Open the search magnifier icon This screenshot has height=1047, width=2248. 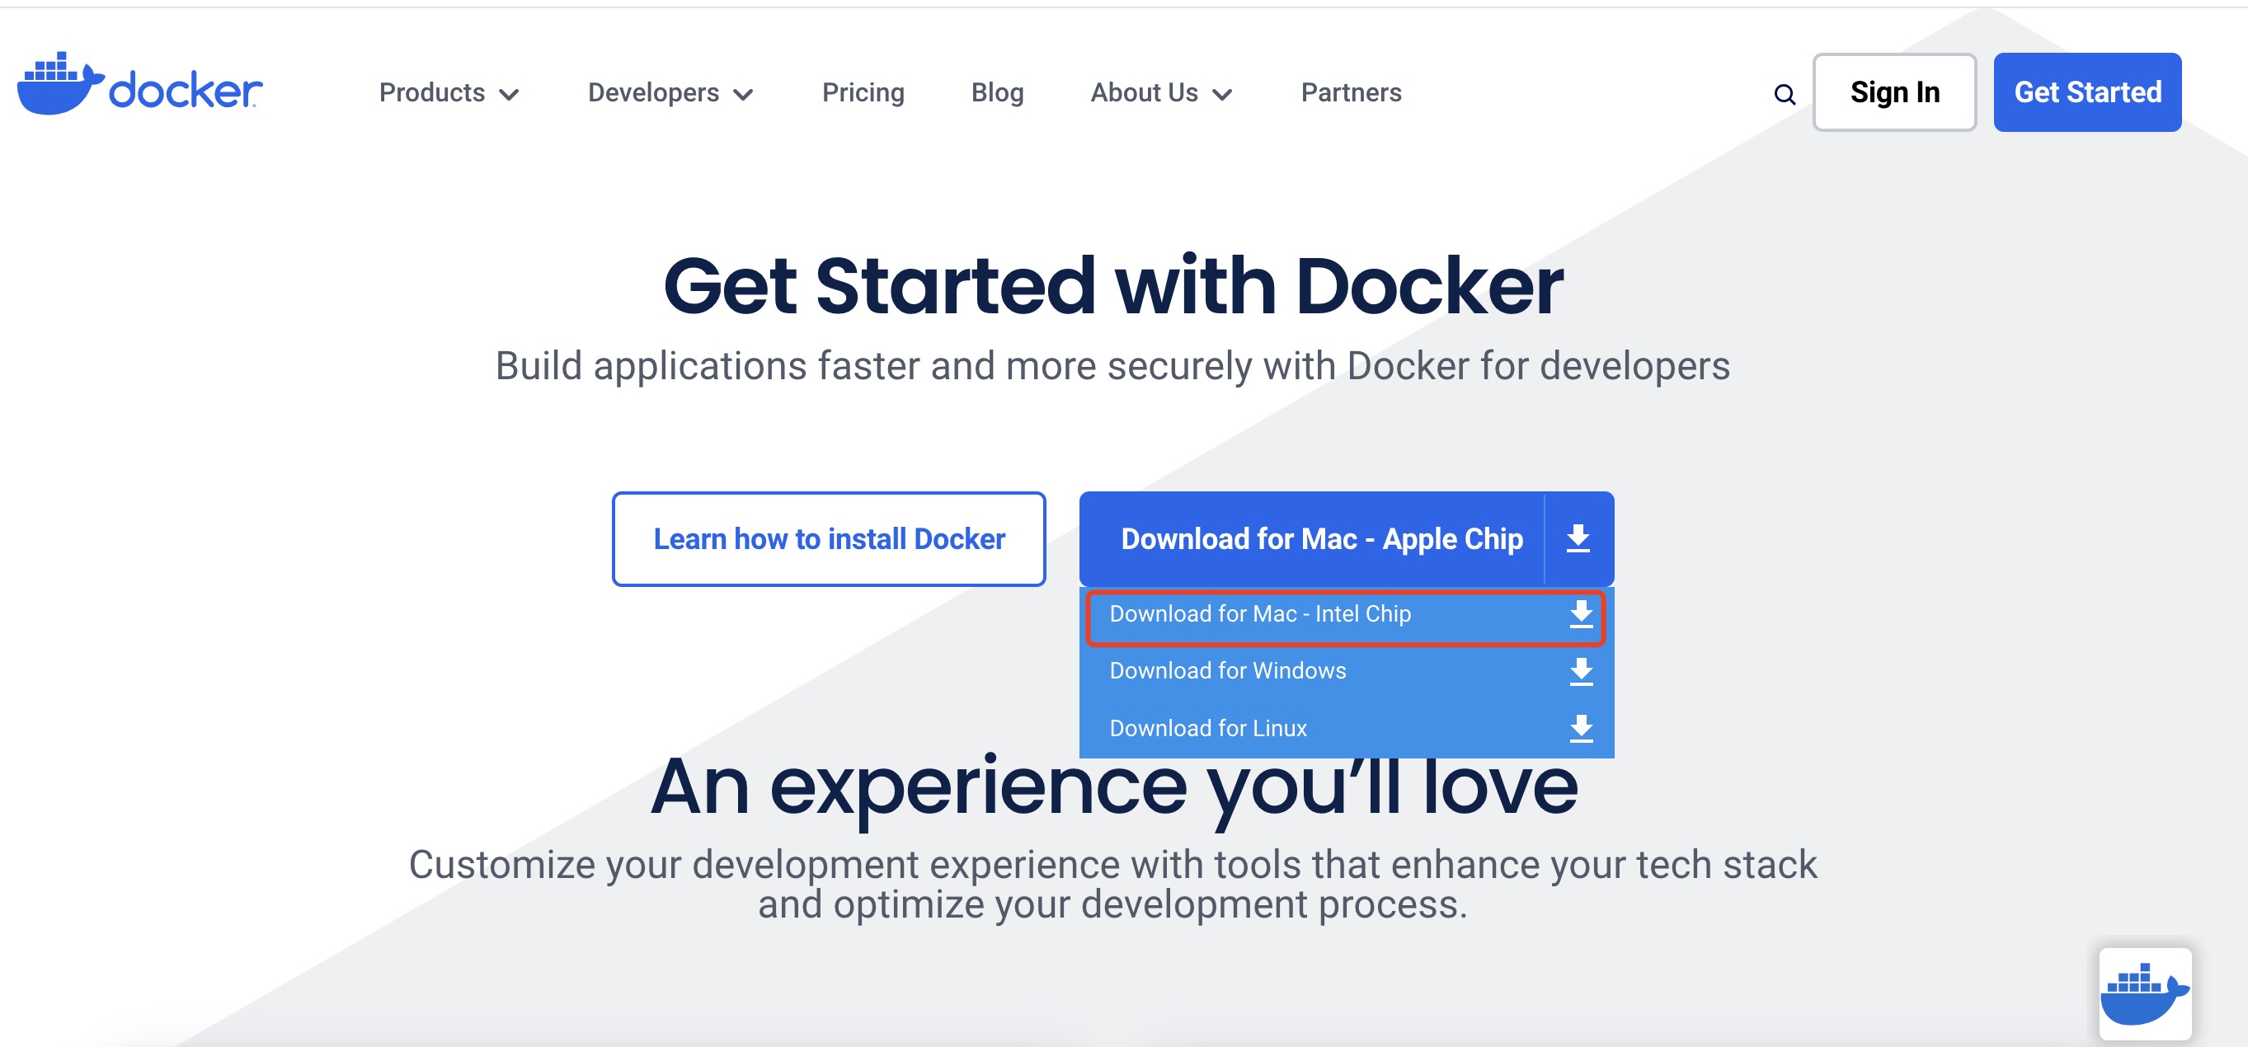coord(1785,94)
